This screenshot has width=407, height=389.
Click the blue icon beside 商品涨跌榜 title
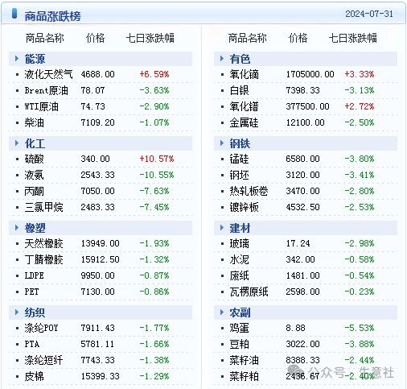[14, 14]
